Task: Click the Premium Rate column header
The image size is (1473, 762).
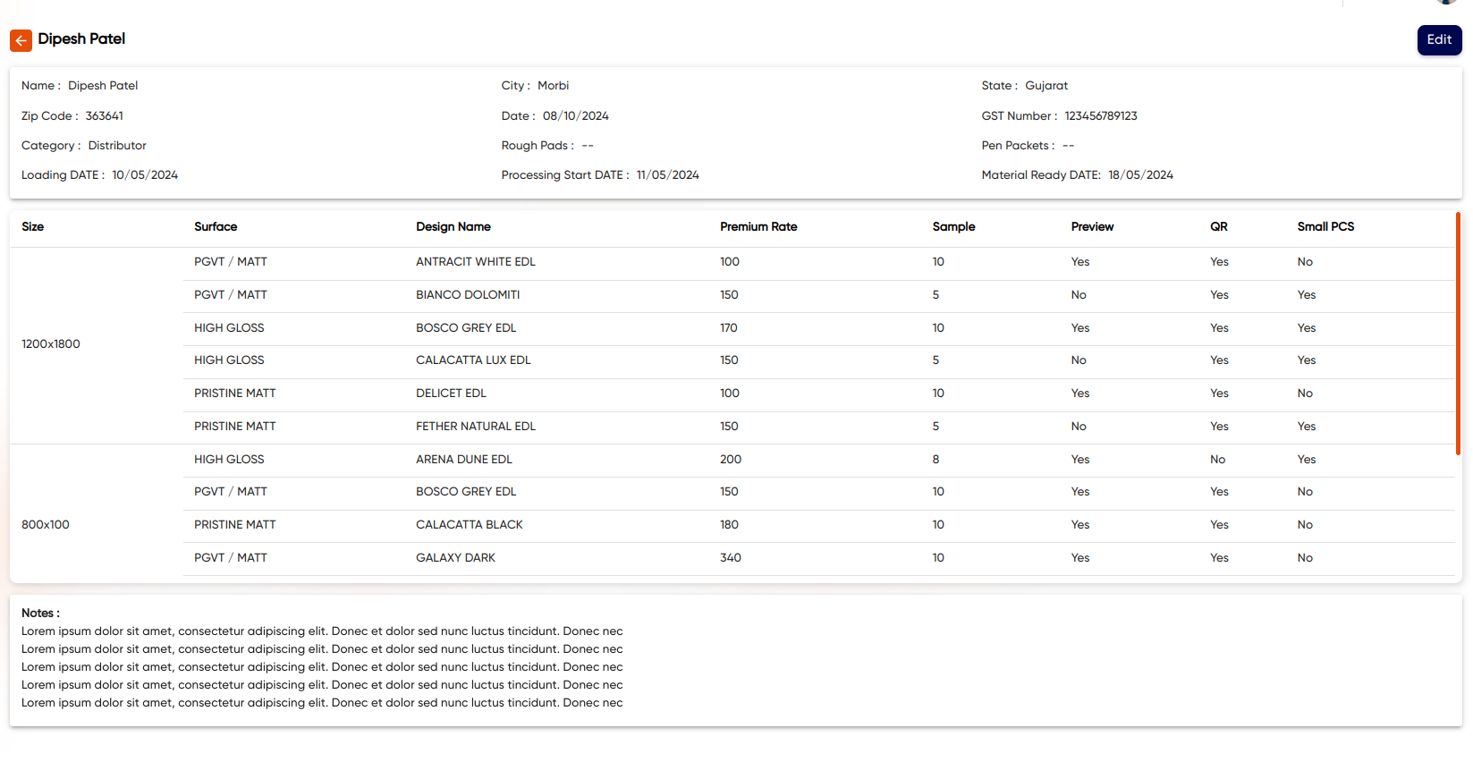Action: coord(758,227)
